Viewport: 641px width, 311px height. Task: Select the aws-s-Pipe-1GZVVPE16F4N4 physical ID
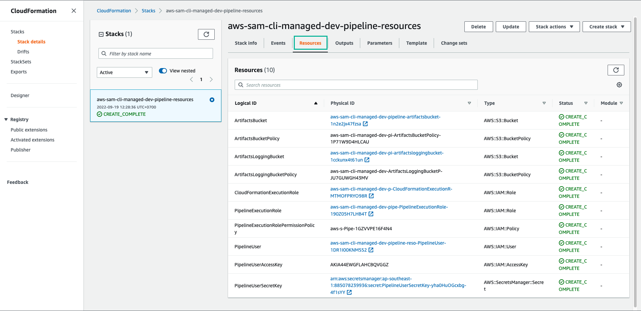coord(361,229)
